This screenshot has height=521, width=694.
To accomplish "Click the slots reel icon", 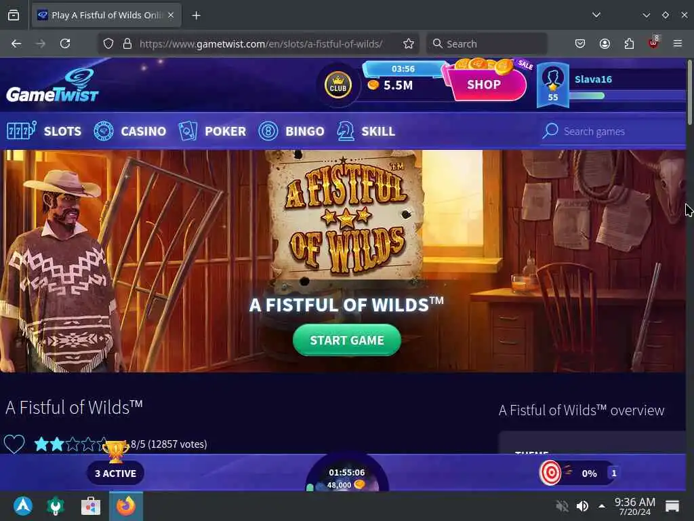I will click(21, 131).
